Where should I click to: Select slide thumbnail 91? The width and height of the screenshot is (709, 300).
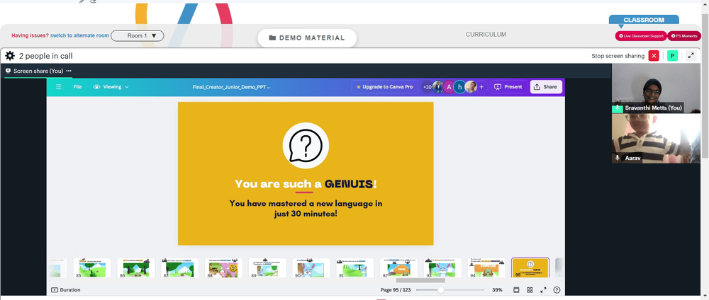355,267
